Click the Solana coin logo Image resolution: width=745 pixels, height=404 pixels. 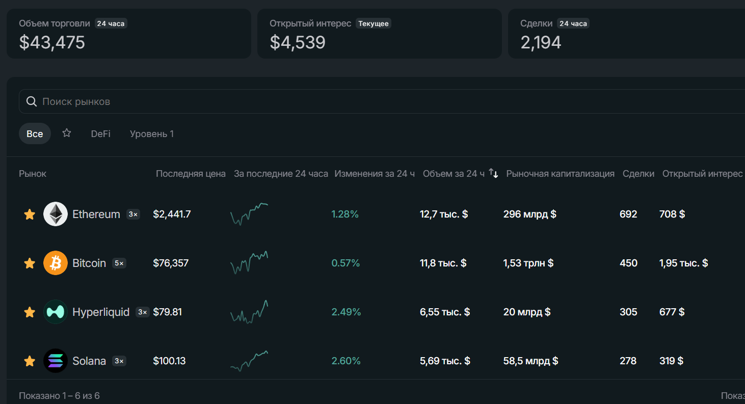[56, 361]
